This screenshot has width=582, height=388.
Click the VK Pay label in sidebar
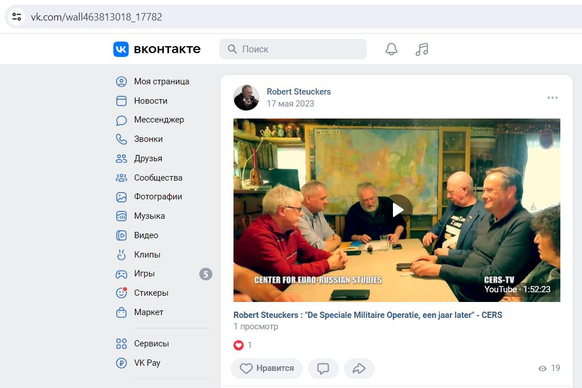[x=147, y=363]
